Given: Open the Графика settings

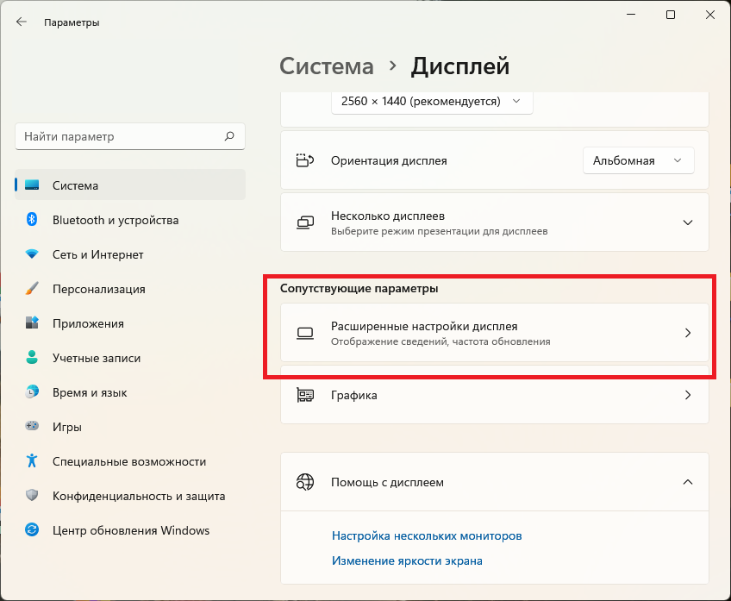Looking at the screenshot, I should pyautogui.click(x=494, y=395).
